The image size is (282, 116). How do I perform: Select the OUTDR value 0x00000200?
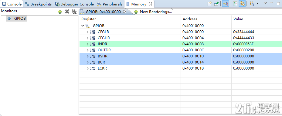243,50
